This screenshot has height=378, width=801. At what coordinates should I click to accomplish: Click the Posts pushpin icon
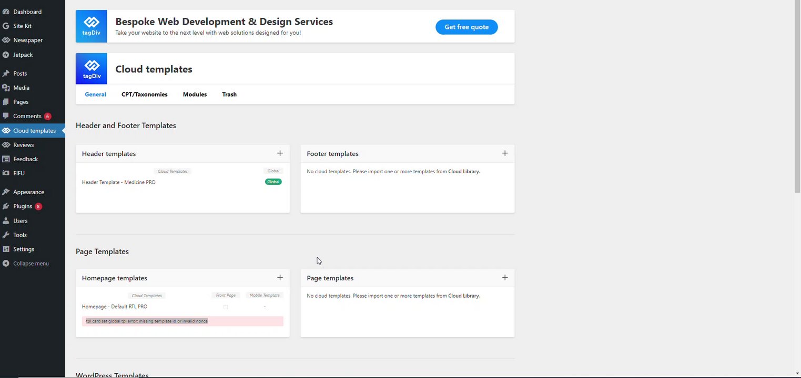(6, 73)
